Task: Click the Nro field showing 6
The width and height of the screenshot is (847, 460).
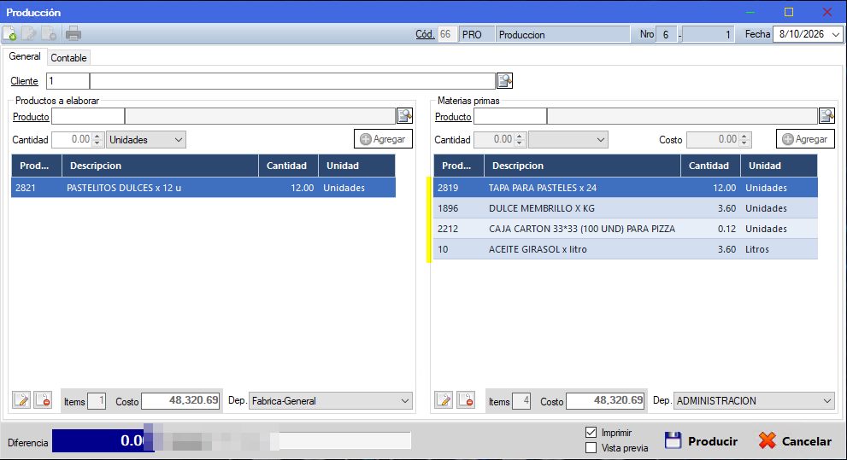Action: [x=667, y=34]
